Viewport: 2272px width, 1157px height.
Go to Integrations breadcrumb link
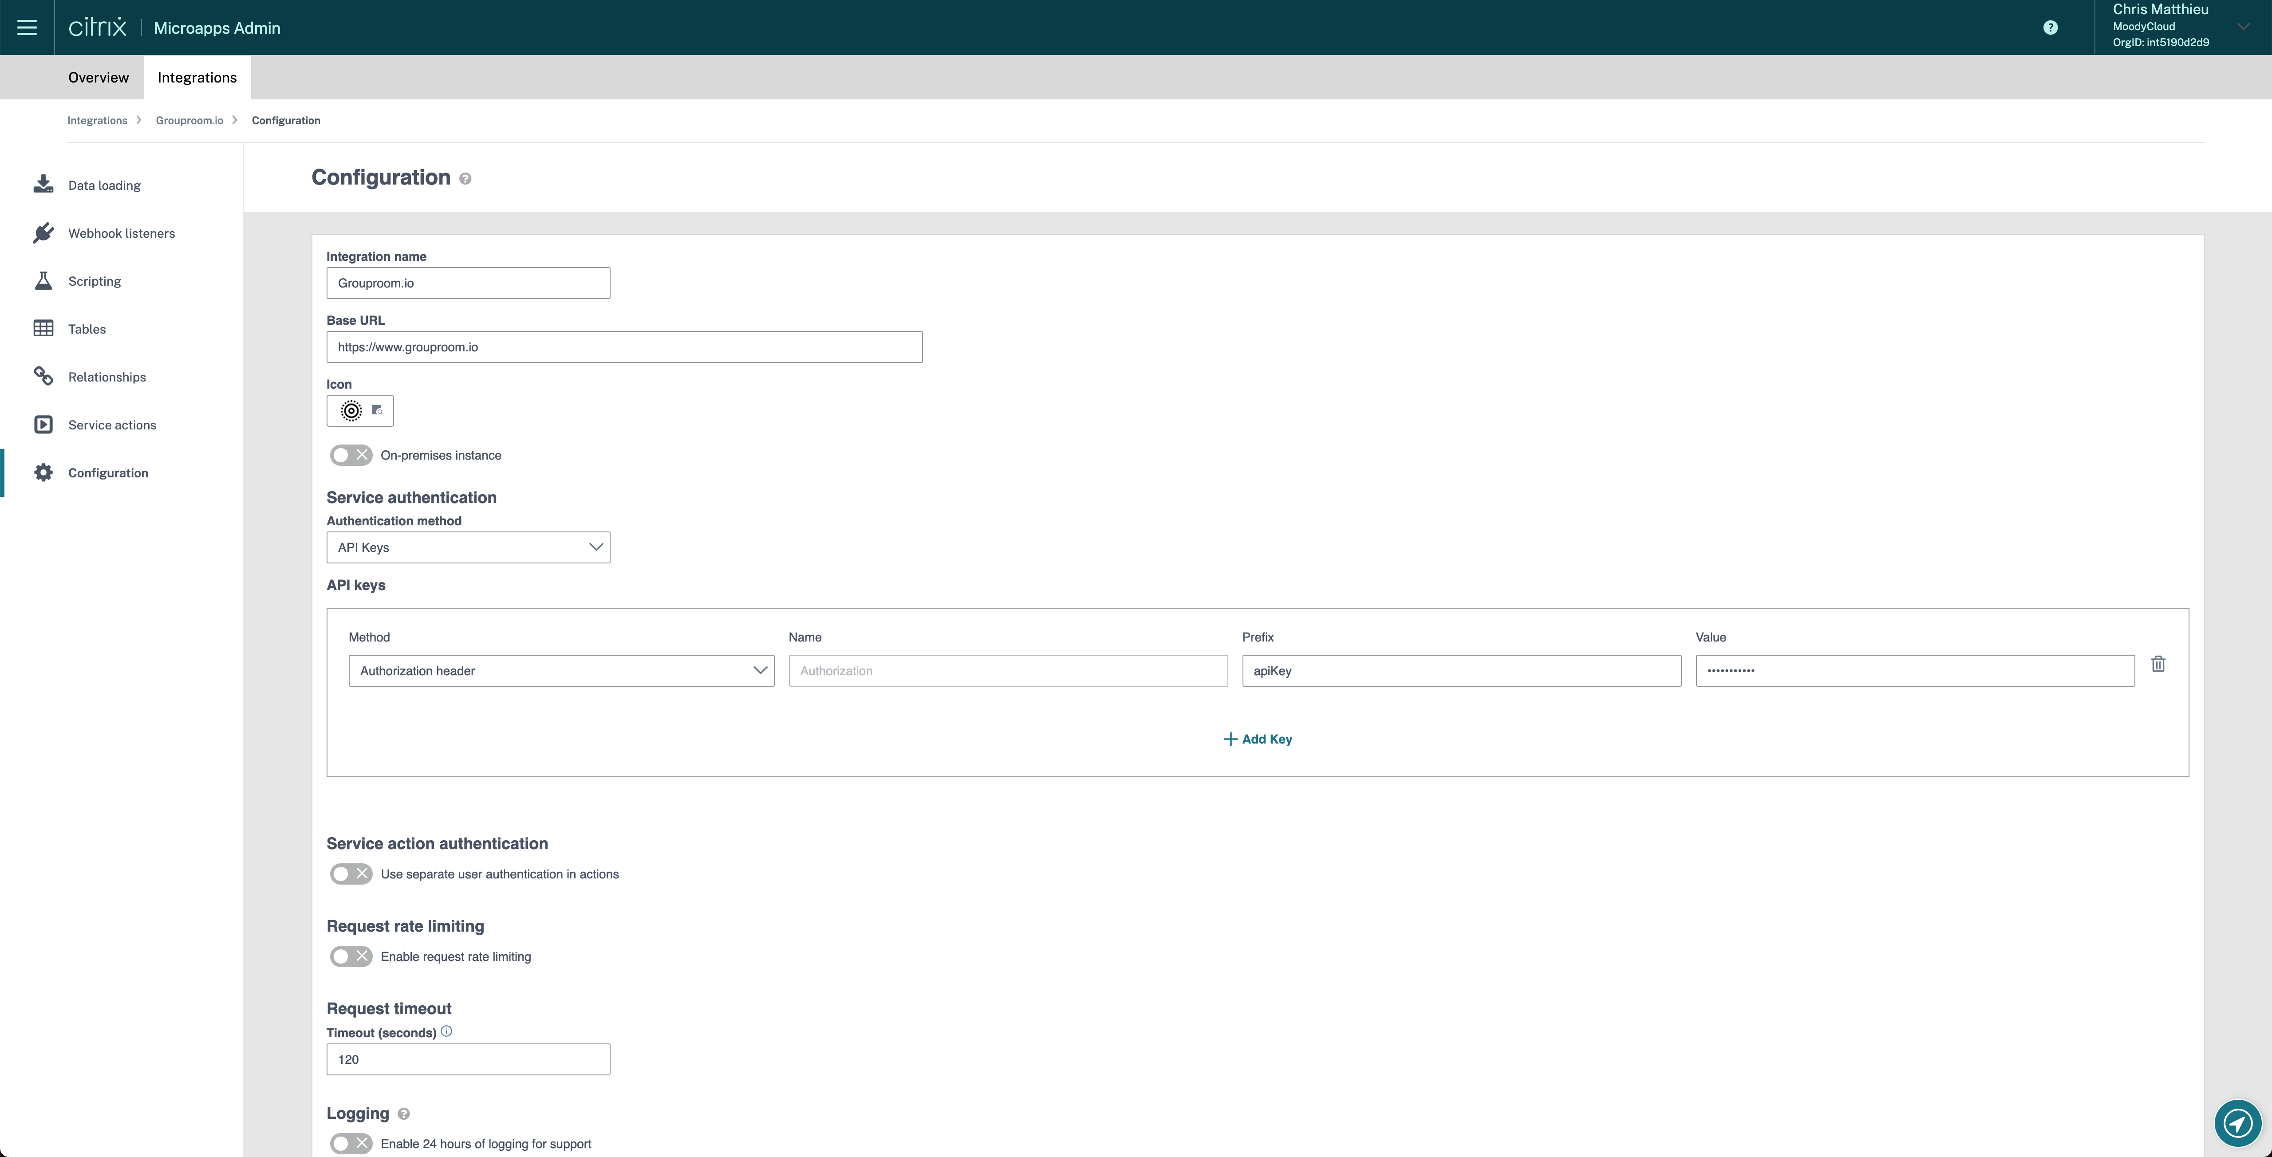(x=97, y=121)
